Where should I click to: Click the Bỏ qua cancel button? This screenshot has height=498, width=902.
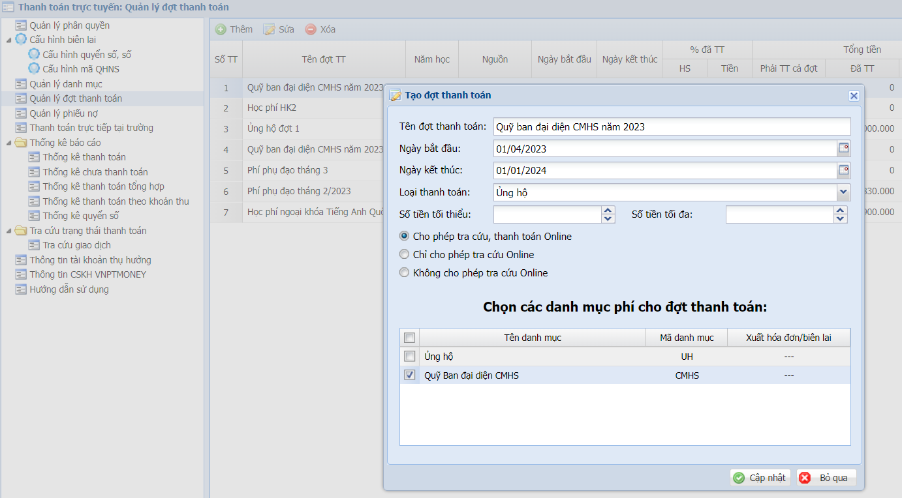[x=826, y=478]
